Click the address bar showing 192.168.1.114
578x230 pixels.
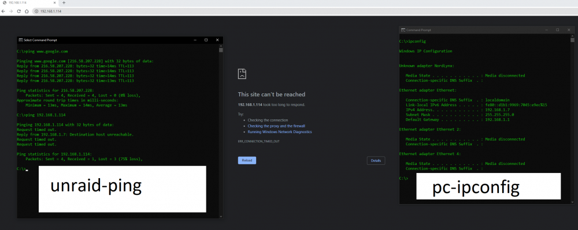pos(305,12)
